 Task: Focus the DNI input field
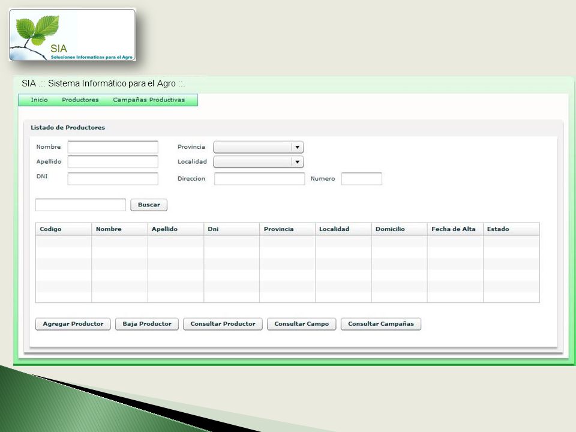click(x=113, y=179)
